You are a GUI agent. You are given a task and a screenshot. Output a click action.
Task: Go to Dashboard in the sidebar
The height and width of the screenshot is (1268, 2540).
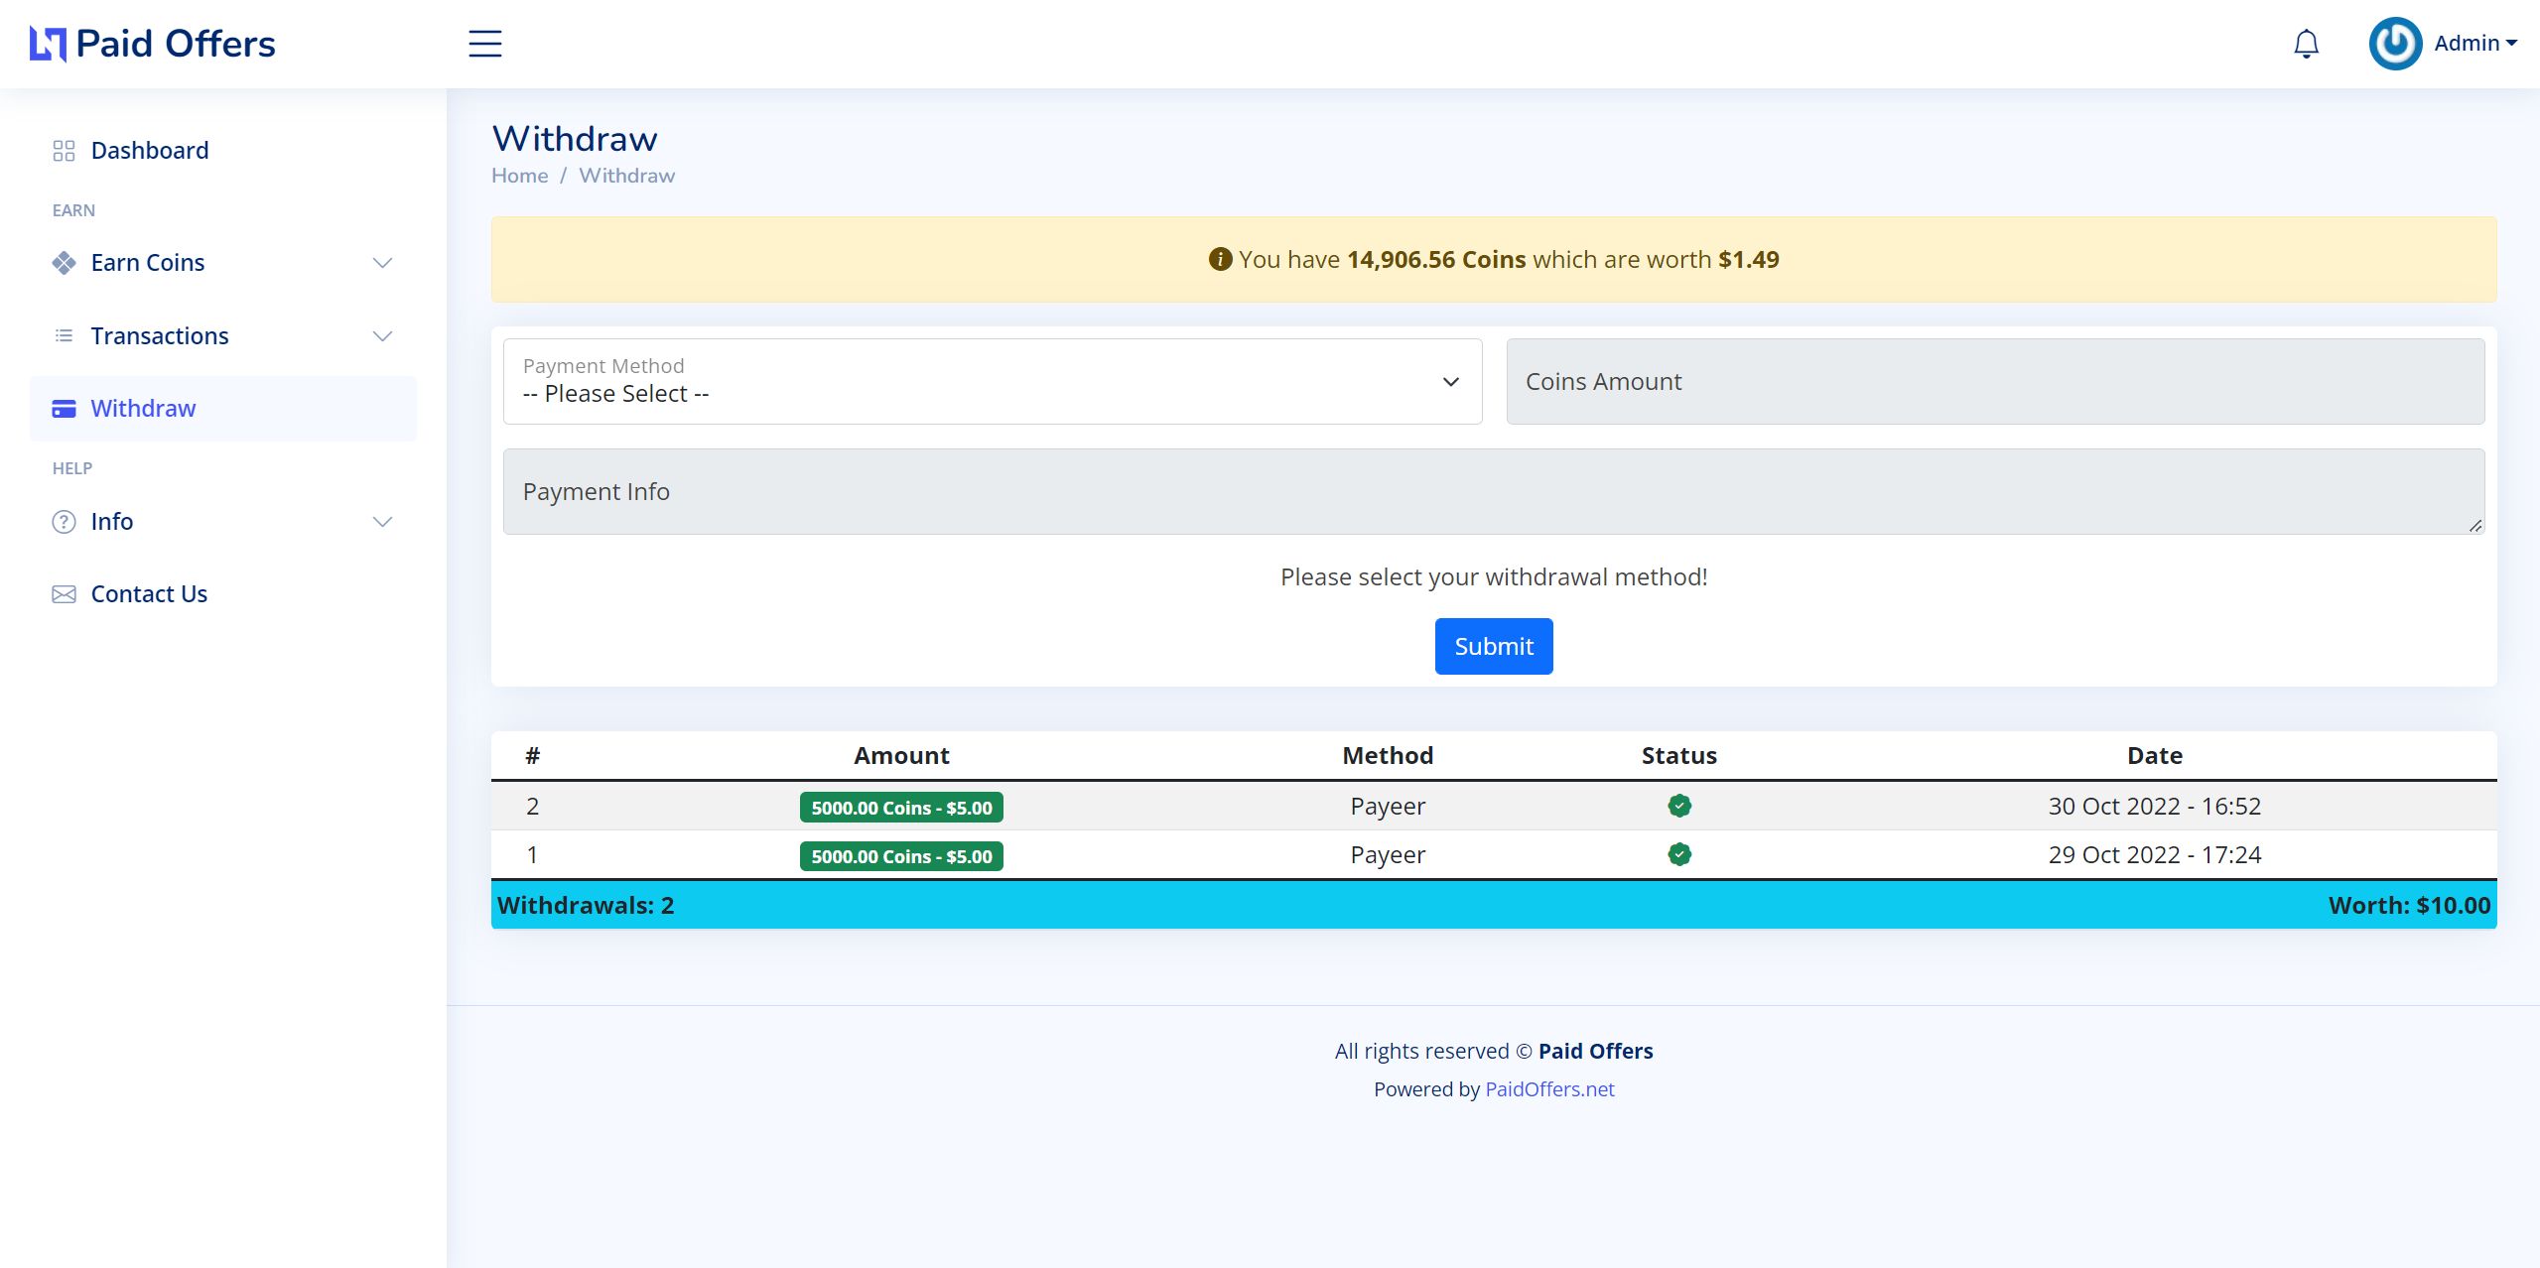click(x=150, y=151)
